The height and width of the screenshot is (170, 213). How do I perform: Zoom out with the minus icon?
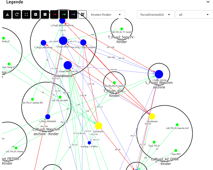pyautogui.click(x=45, y=15)
